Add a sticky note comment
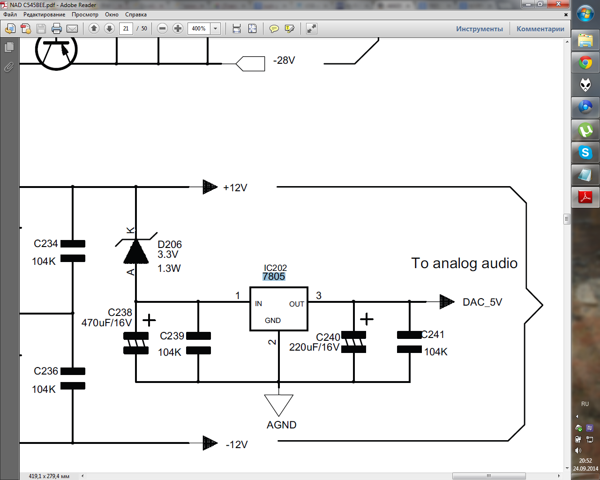 [274, 29]
